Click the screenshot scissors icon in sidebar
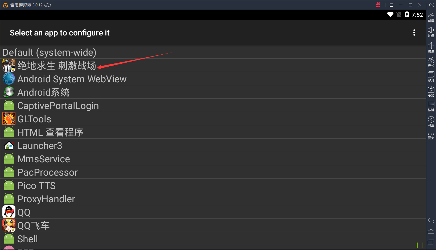Image resolution: width=436 pixels, height=250 pixels. tap(431, 17)
